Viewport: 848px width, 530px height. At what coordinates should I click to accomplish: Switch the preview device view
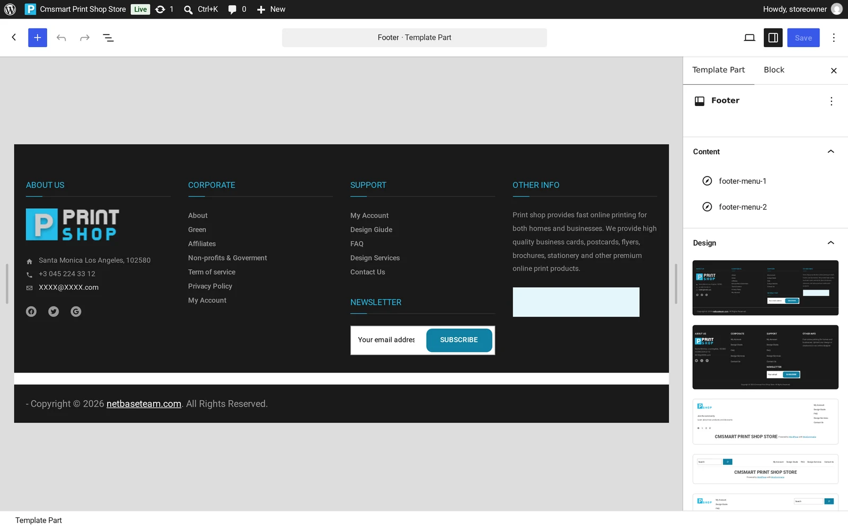tap(749, 38)
